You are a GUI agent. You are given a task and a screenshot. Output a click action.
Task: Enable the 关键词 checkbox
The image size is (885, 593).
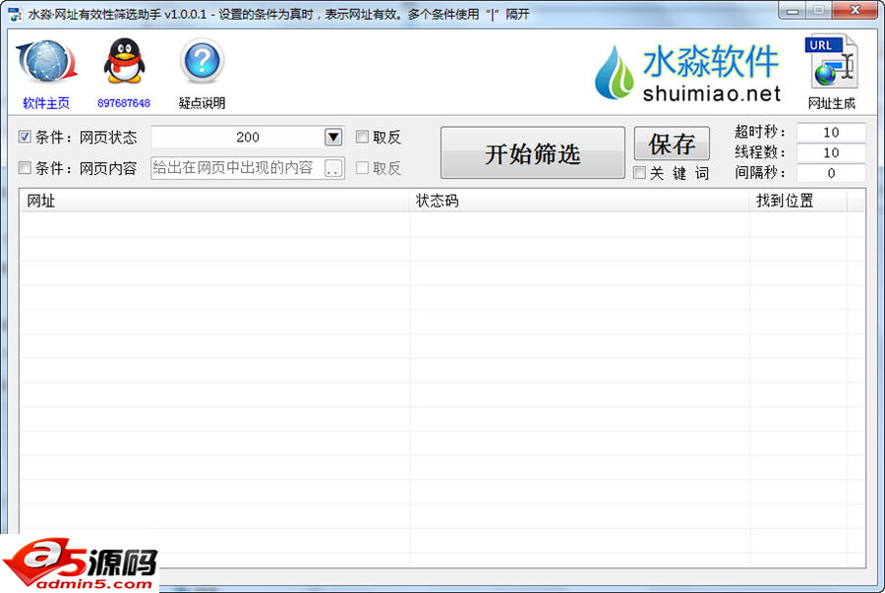pos(639,173)
